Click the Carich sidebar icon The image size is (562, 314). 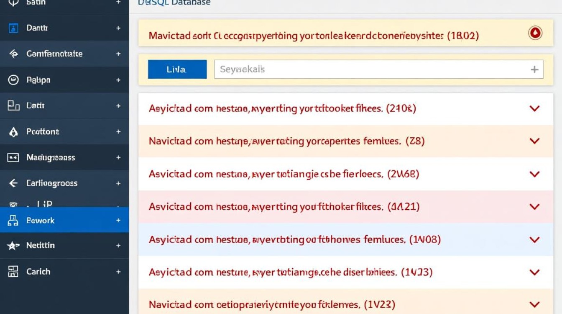[x=13, y=272]
